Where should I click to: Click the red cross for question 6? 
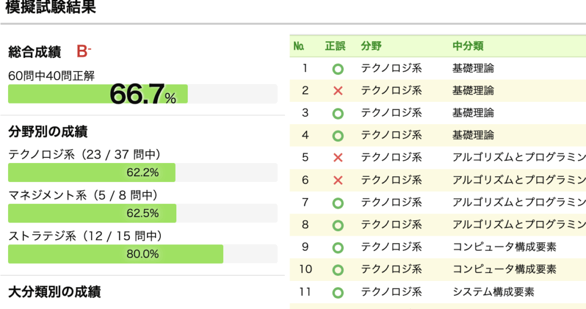pos(338,180)
